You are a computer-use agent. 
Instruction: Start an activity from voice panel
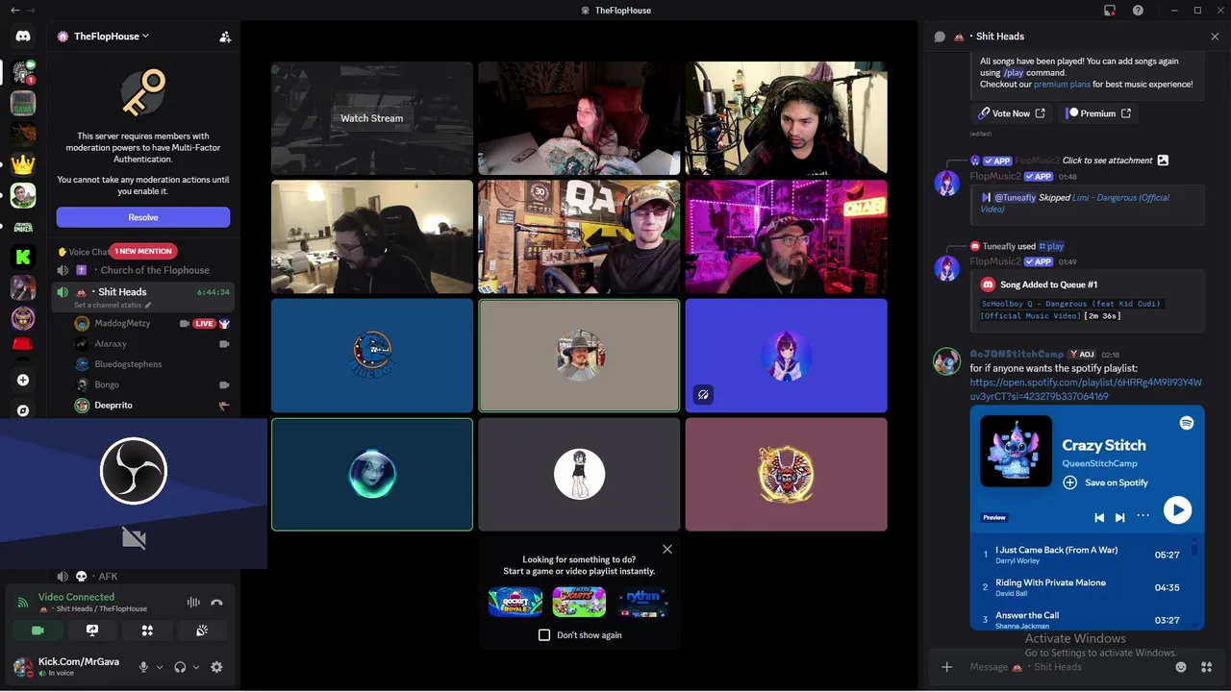coord(147,630)
